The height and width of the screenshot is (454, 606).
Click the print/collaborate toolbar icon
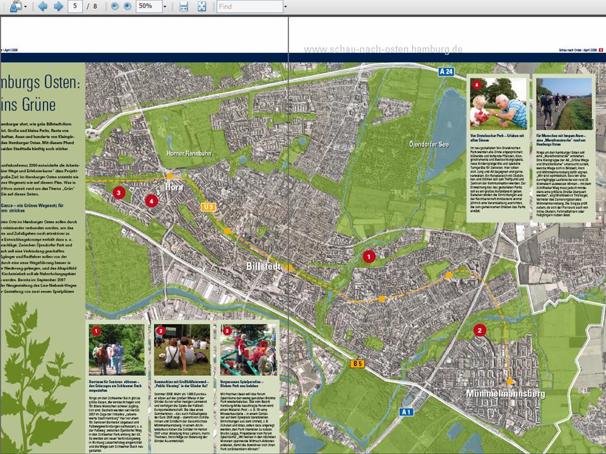[x=14, y=6]
